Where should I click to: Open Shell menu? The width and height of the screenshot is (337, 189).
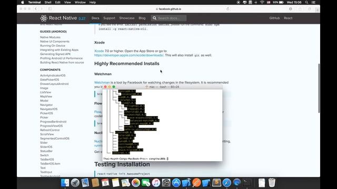point(48,2)
